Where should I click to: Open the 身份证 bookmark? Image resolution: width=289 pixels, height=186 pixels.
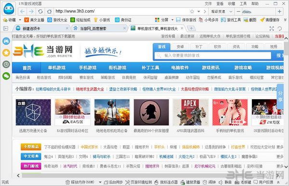123,20
